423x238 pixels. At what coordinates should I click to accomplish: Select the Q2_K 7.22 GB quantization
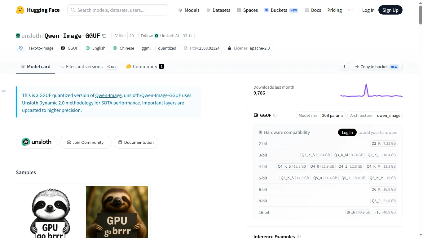pyautogui.click(x=384, y=143)
